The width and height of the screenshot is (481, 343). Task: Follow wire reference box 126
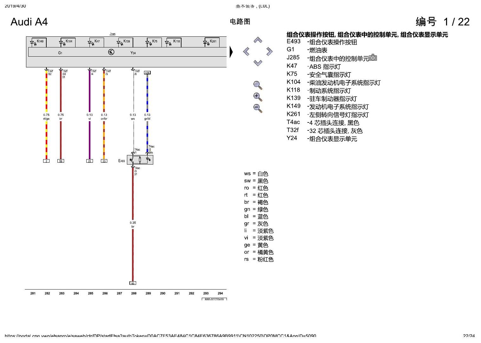pos(147,72)
